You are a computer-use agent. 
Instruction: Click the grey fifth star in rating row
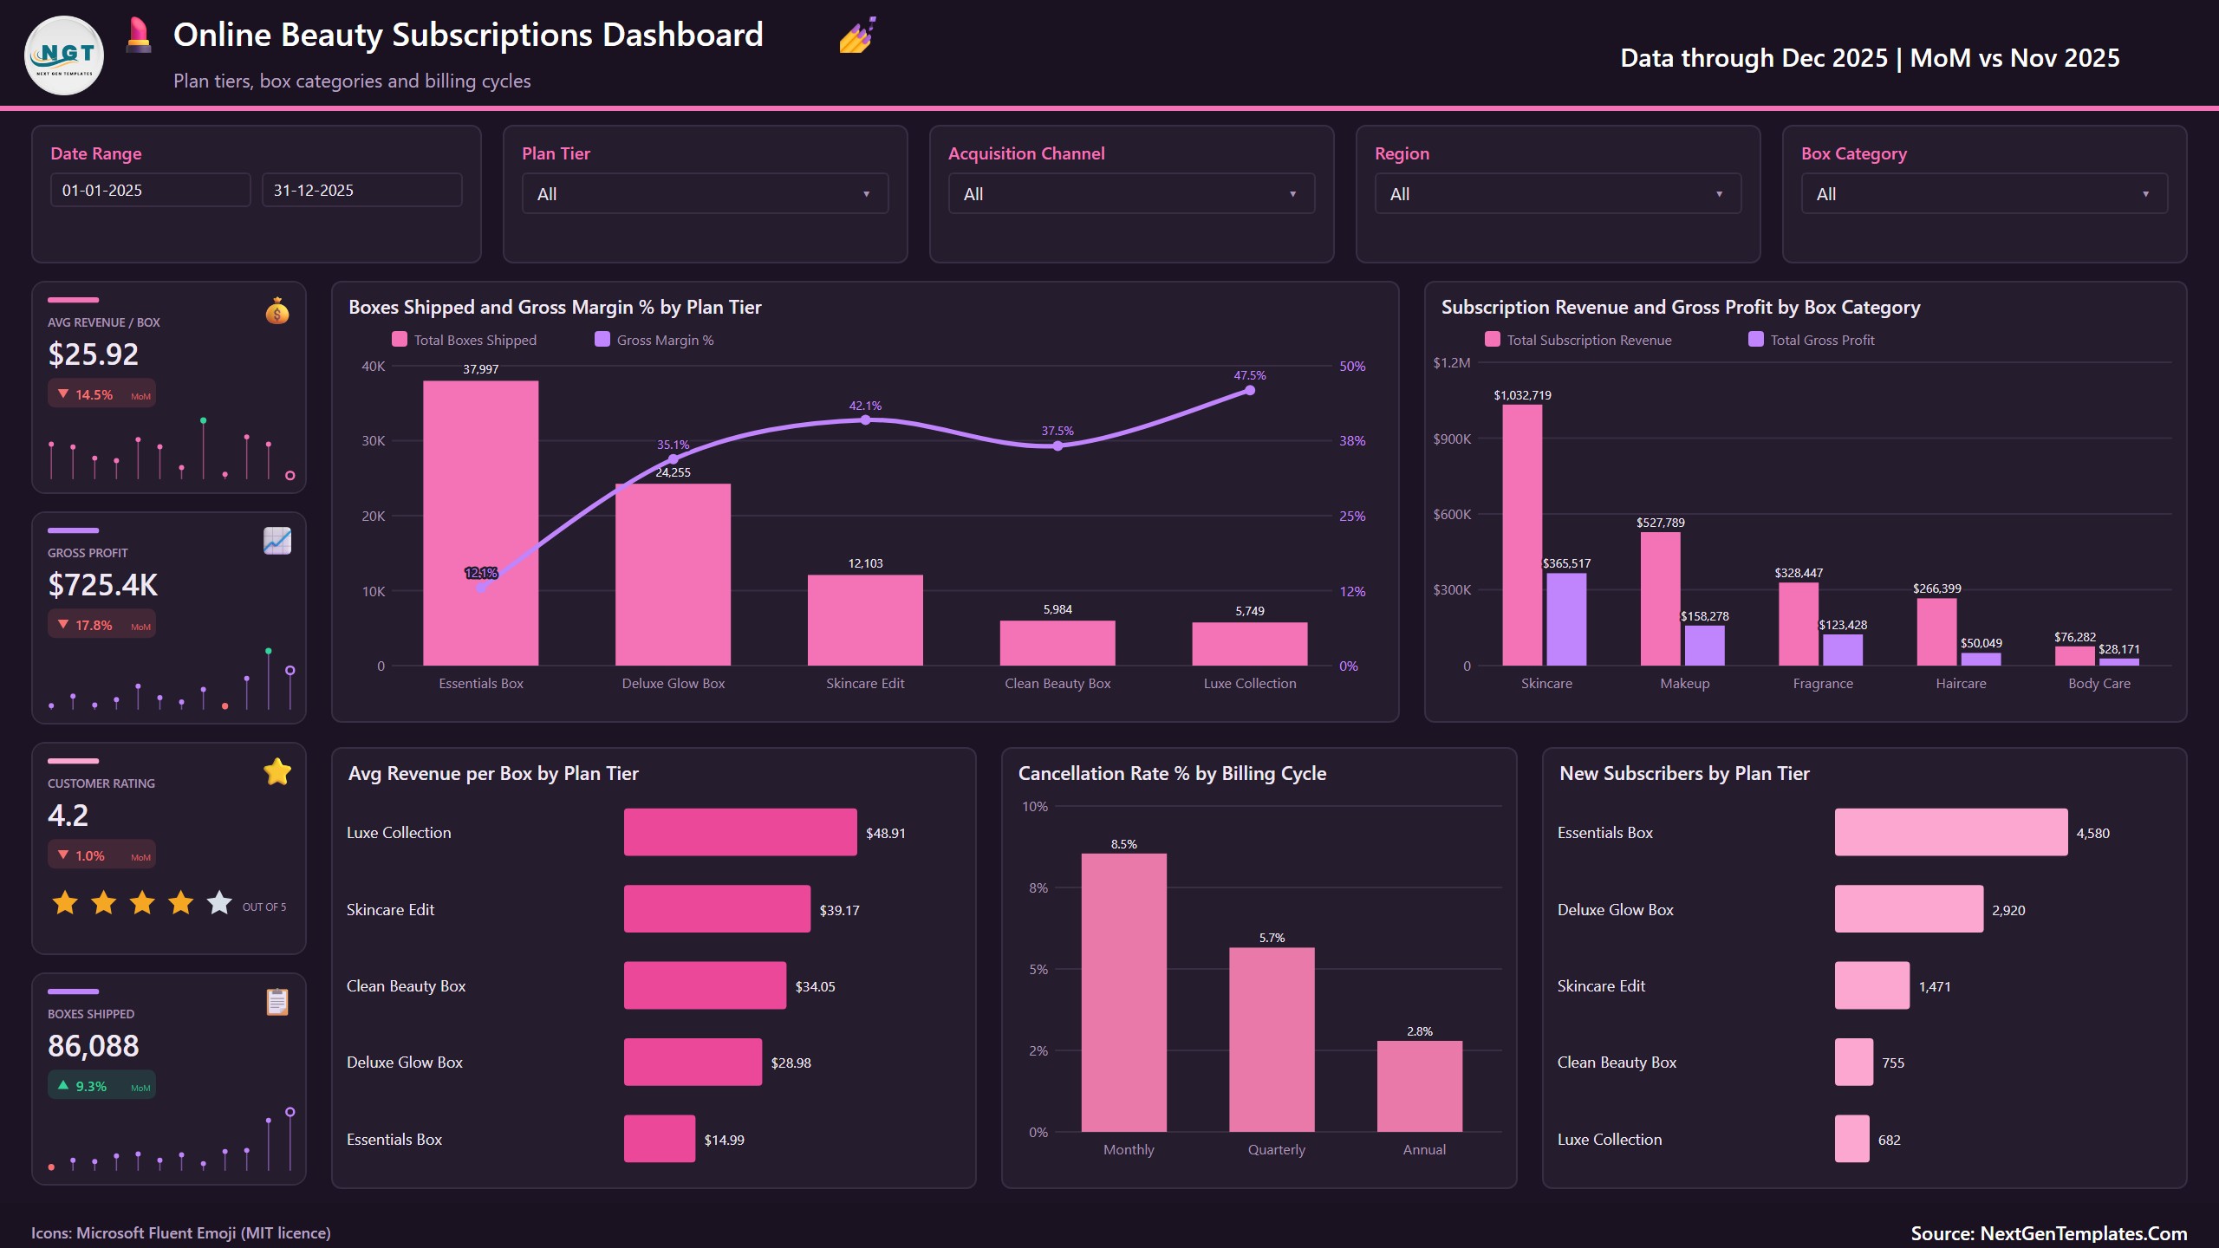219,903
